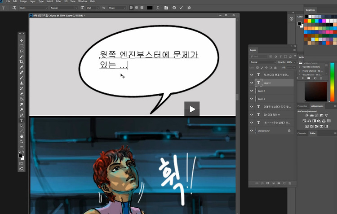Switch to the Channels tab
337x214 pixels.
302,133
